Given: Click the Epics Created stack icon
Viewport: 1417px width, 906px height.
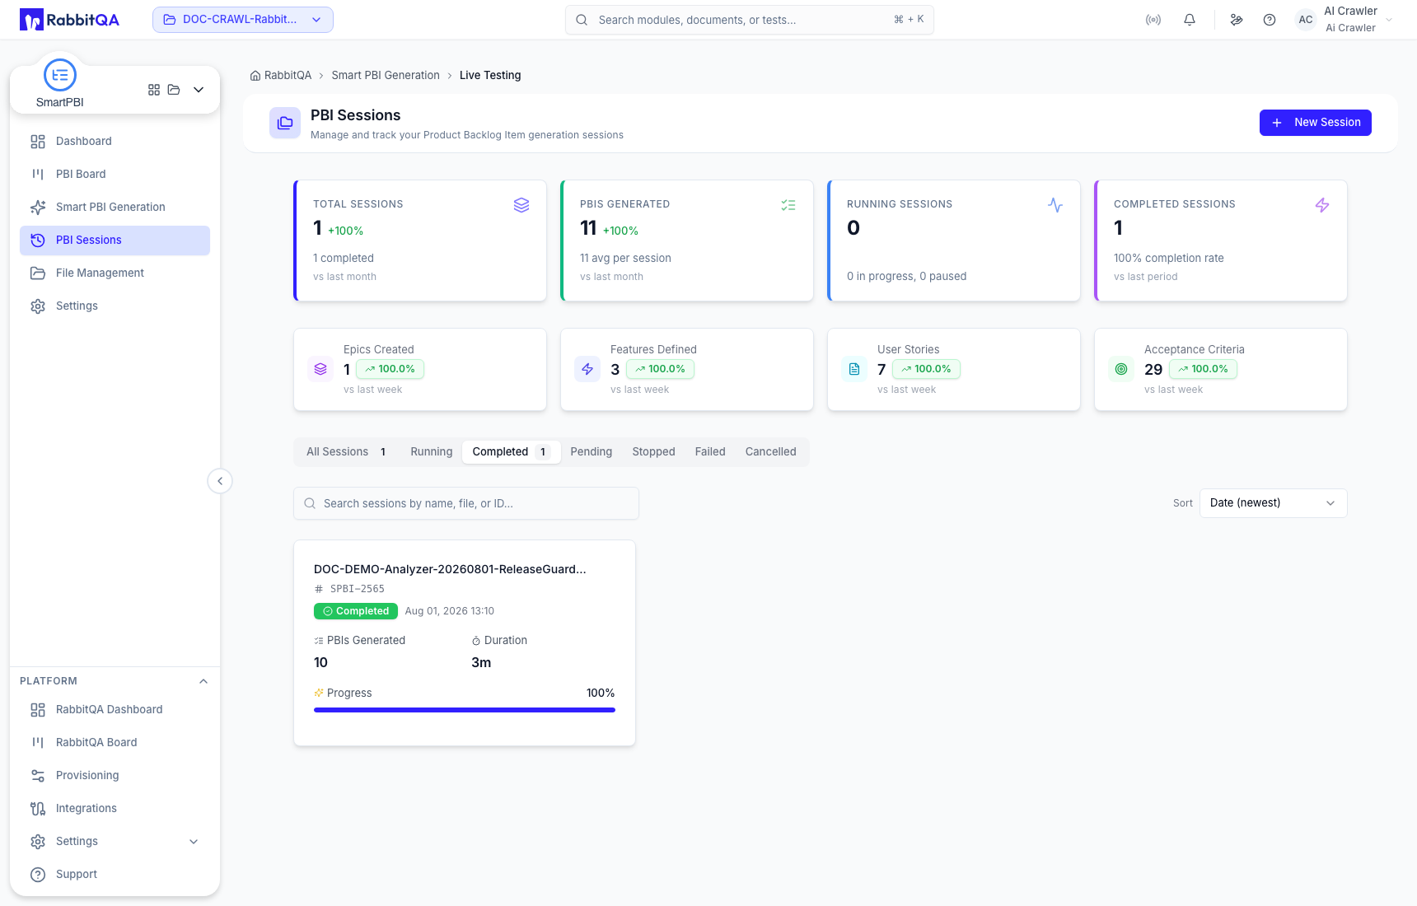Looking at the screenshot, I should coord(320,369).
